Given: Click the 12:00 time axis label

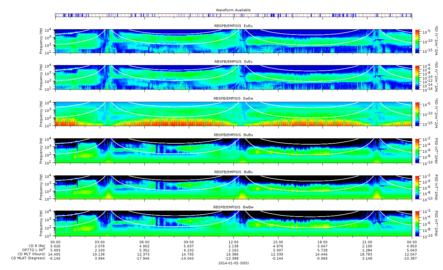Looking at the screenshot, I should coord(233,242).
